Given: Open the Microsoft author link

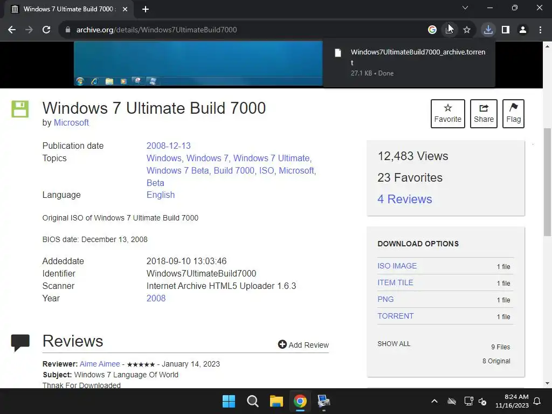Looking at the screenshot, I should pos(71,122).
